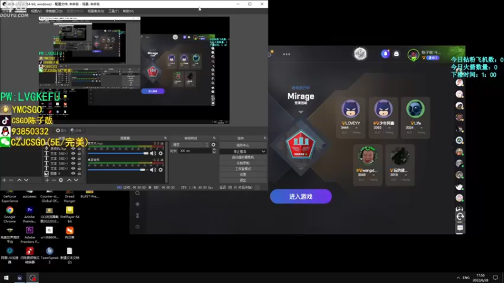Click the duration 300 ms input field
Image resolution: width=504 pixels, height=283 pixels.
(195, 151)
